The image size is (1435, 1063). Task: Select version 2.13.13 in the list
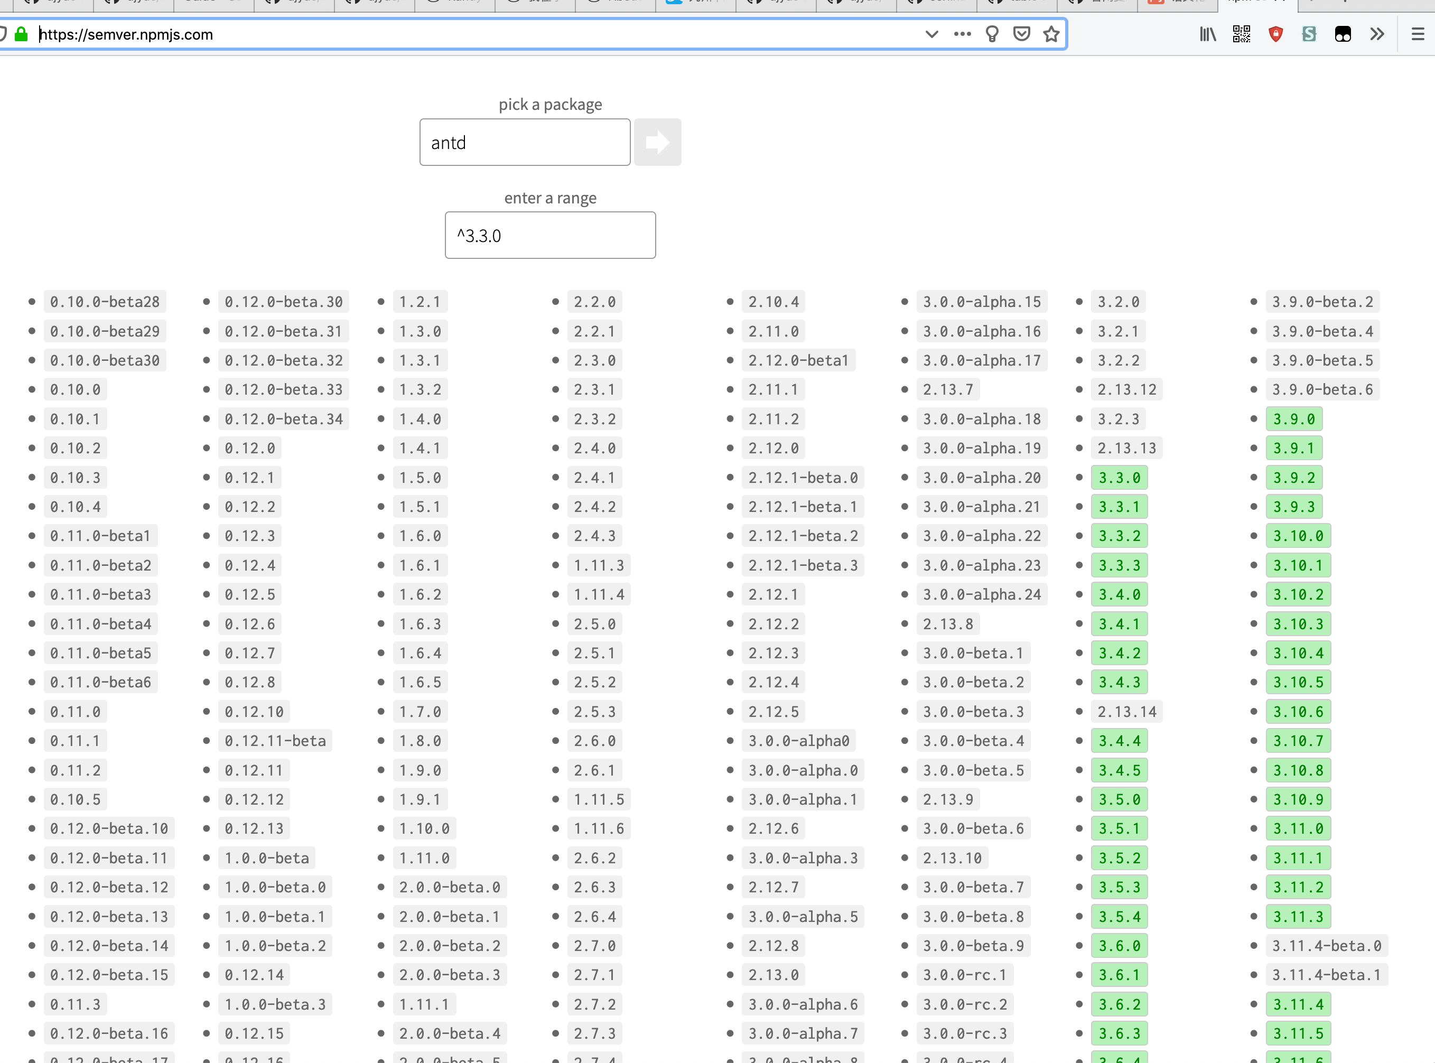click(1127, 448)
